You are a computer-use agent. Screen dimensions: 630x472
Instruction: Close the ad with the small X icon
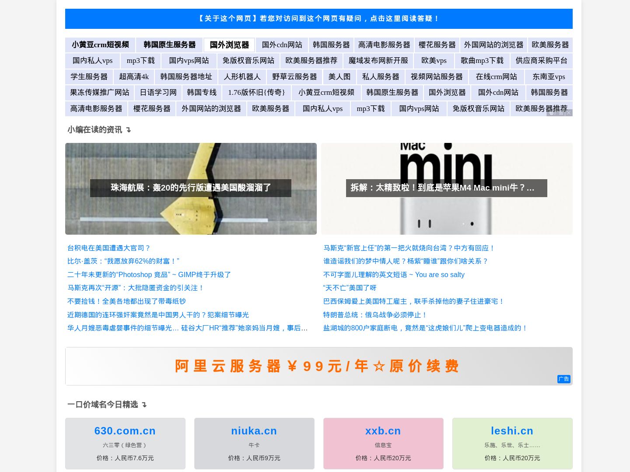[x=568, y=113]
